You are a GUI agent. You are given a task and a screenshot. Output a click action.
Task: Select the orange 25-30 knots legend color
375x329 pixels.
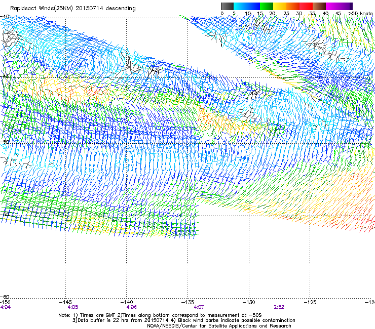[x=293, y=6]
